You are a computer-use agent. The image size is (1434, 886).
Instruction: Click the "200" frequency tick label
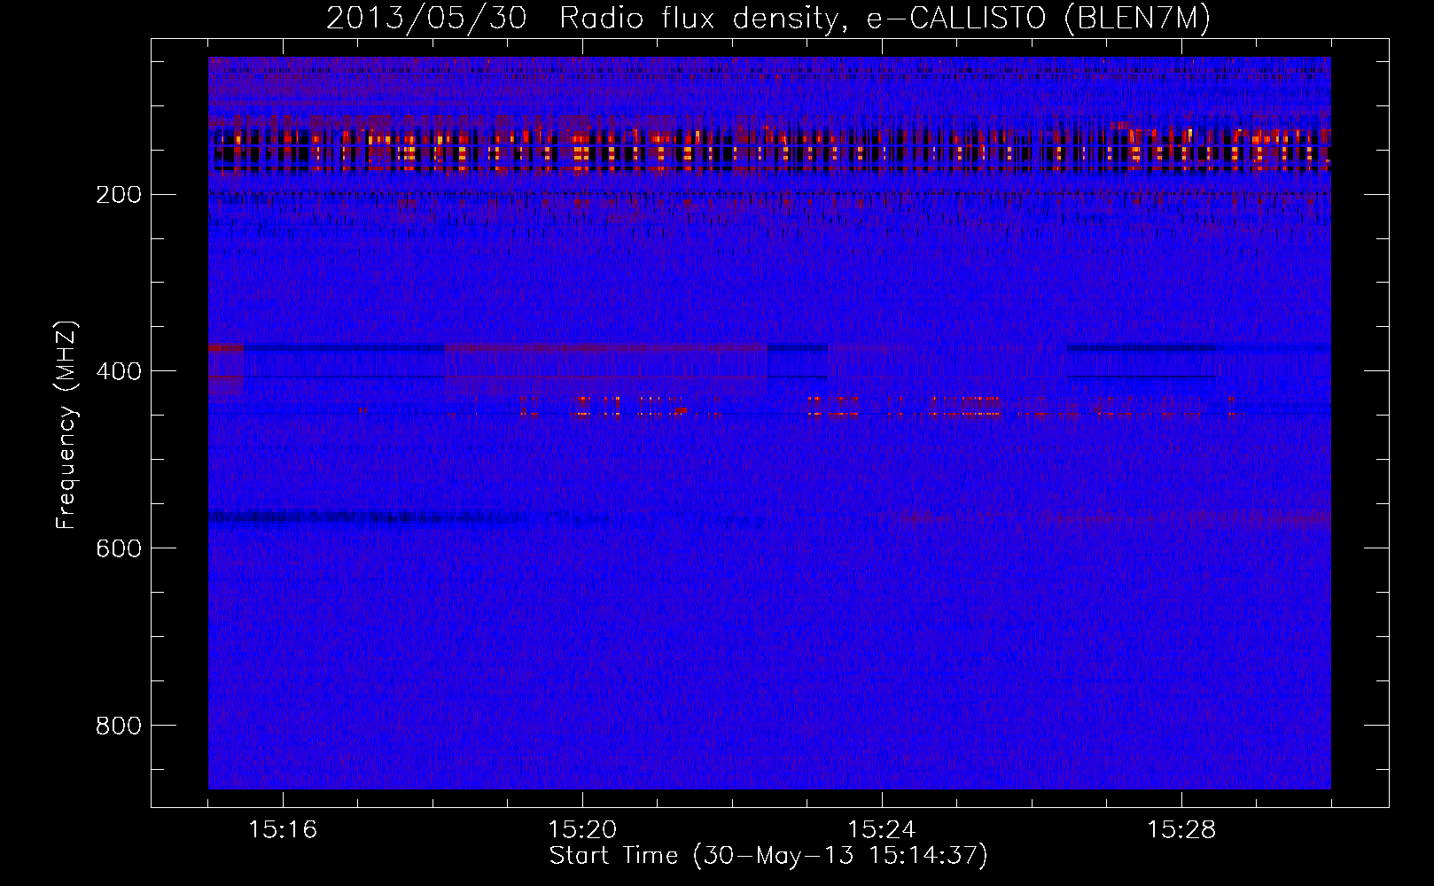[117, 195]
